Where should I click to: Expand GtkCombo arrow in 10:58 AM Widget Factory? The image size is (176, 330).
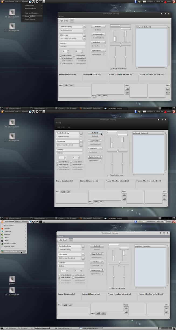[81, 141]
